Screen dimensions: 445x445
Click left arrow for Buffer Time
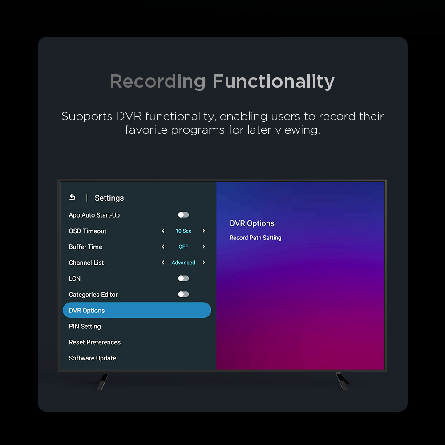tap(163, 247)
